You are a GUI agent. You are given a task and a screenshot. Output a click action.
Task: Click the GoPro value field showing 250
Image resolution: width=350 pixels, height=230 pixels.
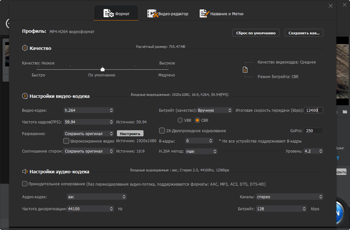pos(313,131)
